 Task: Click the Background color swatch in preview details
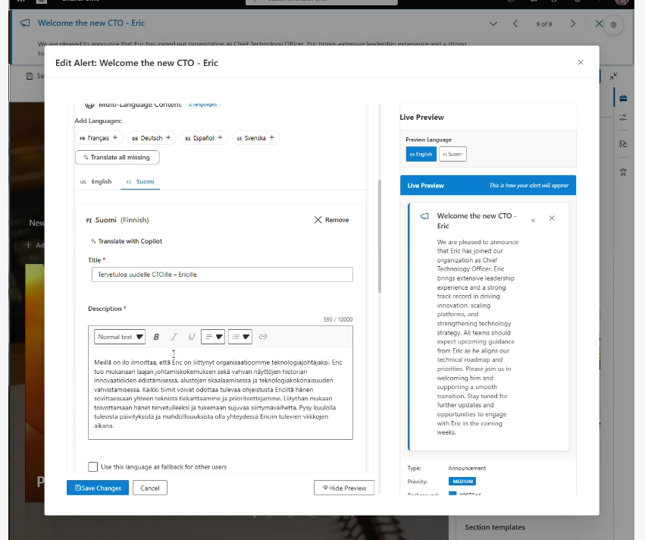pyautogui.click(x=452, y=494)
